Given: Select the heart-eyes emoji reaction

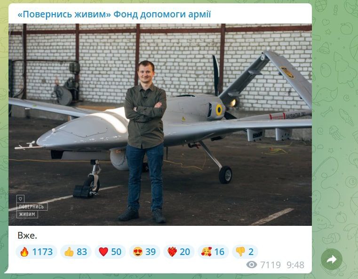Looking at the screenshot, I should [144, 252].
